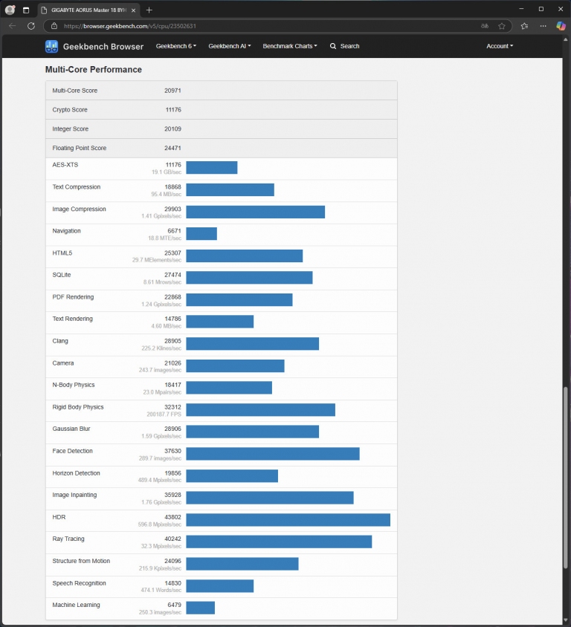The width and height of the screenshot is (571, 627).
Task: Go back with the back arrow
Action: coord(13,26)
